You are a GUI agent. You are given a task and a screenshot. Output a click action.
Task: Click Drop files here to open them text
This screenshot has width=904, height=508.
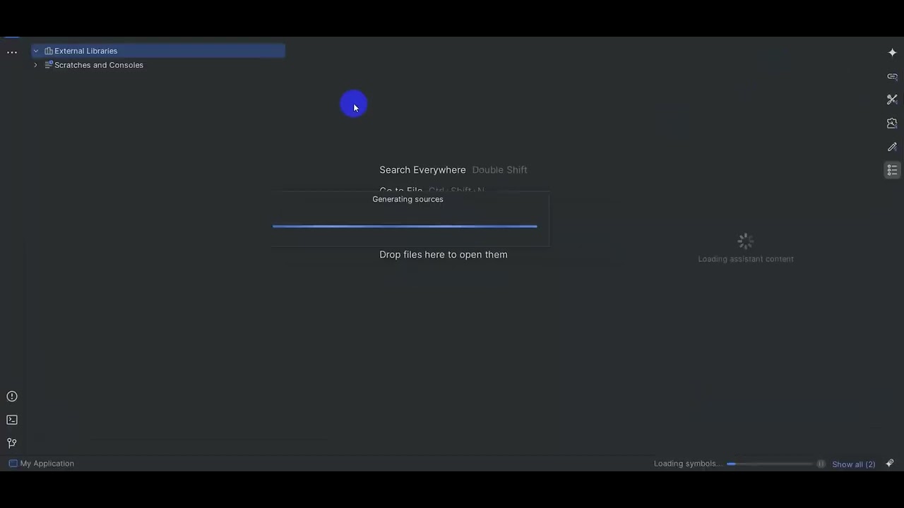(x=444, y=255)
